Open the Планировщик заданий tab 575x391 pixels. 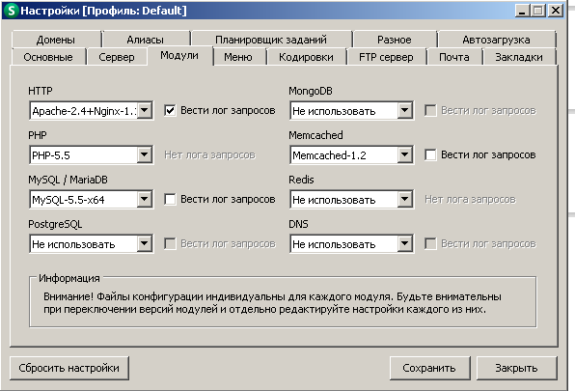pyautogui.click(x=271, y=40)
